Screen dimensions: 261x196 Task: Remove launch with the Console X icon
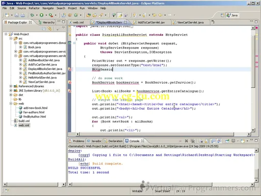[187, 141]
